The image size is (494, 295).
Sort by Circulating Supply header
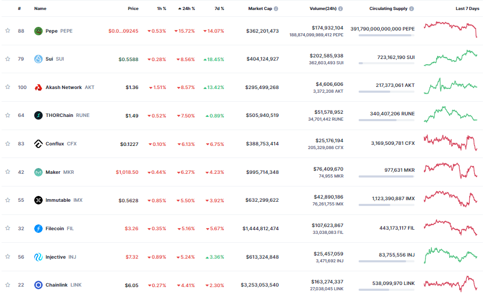click(x=388, y=8)
